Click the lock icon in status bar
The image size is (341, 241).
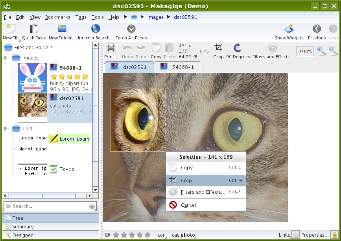pyautogui.click(x=334, y=235)
